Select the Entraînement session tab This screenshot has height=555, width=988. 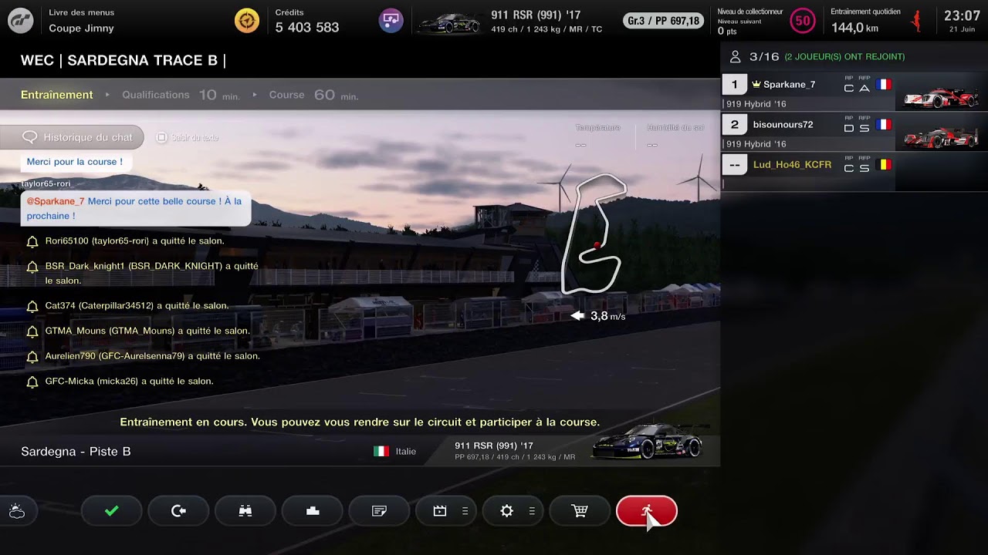point(57,95)
